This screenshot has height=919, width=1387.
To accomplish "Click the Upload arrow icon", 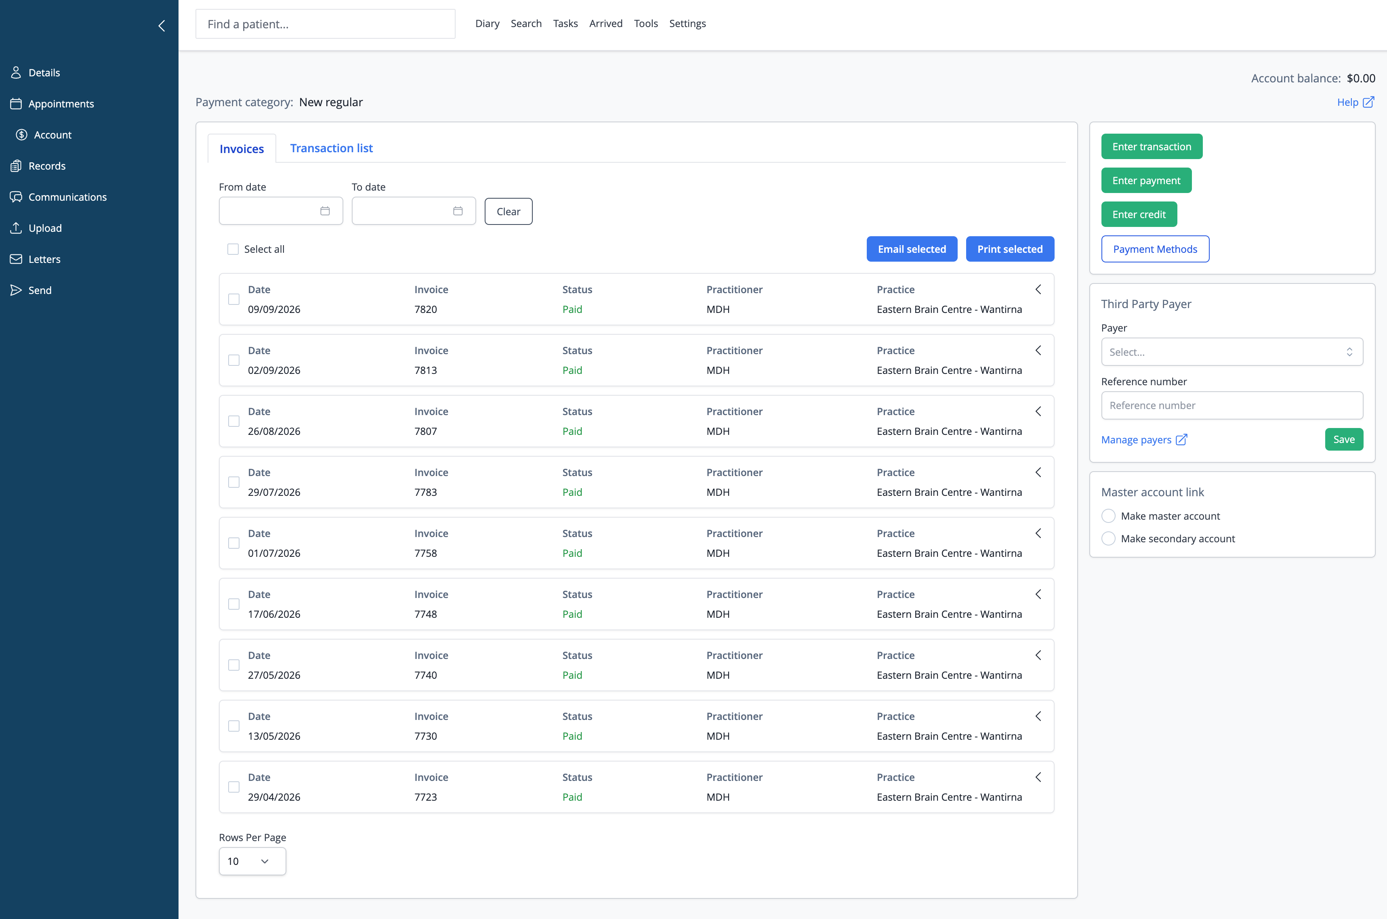I will [16, 228].
